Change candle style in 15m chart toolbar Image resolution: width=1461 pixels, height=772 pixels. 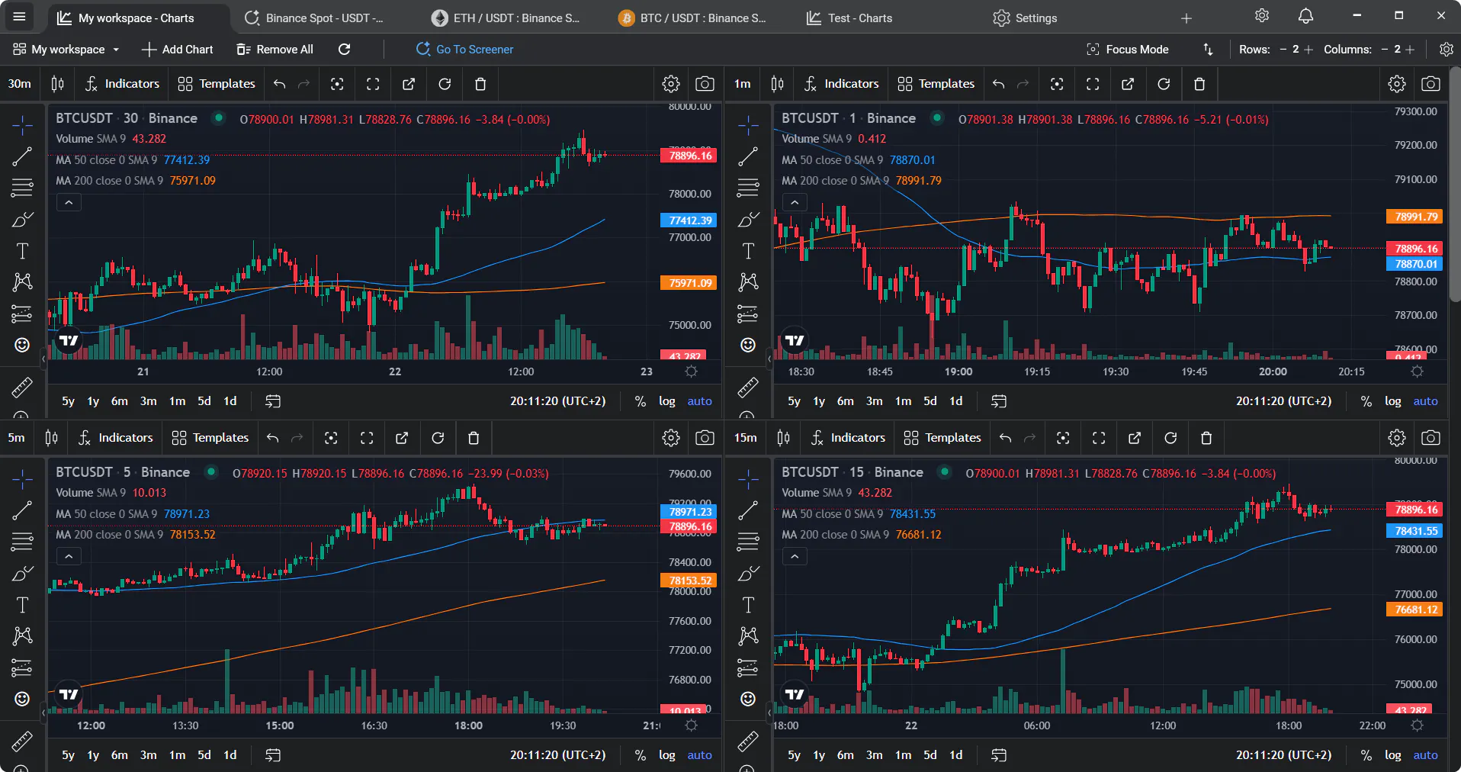[x=783, y=438]
